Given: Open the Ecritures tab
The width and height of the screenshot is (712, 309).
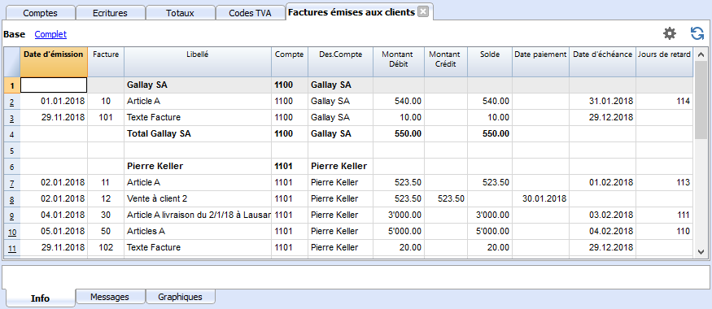Looking at the screenshot, I should tap(111, 13).
